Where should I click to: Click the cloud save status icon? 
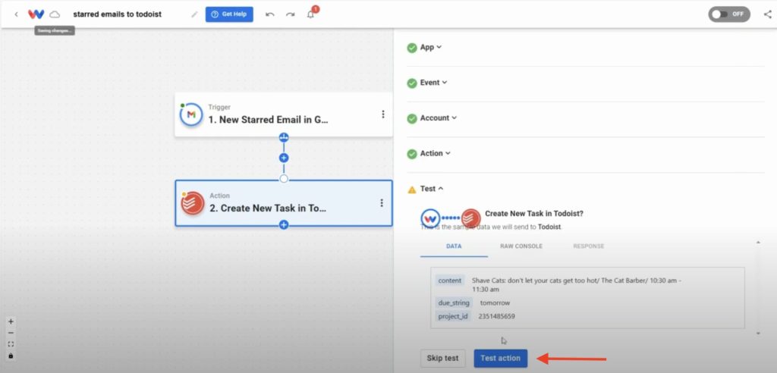coord(55,14)
